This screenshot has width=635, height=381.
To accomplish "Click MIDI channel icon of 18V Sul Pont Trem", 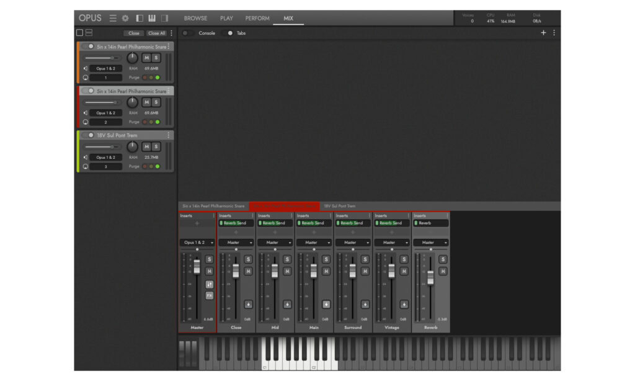I will (x=86, y=166).
